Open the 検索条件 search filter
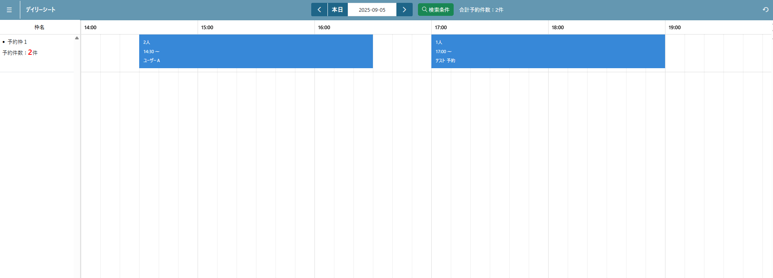The width and height of the screenshot is (773, 278). (435, 10)
